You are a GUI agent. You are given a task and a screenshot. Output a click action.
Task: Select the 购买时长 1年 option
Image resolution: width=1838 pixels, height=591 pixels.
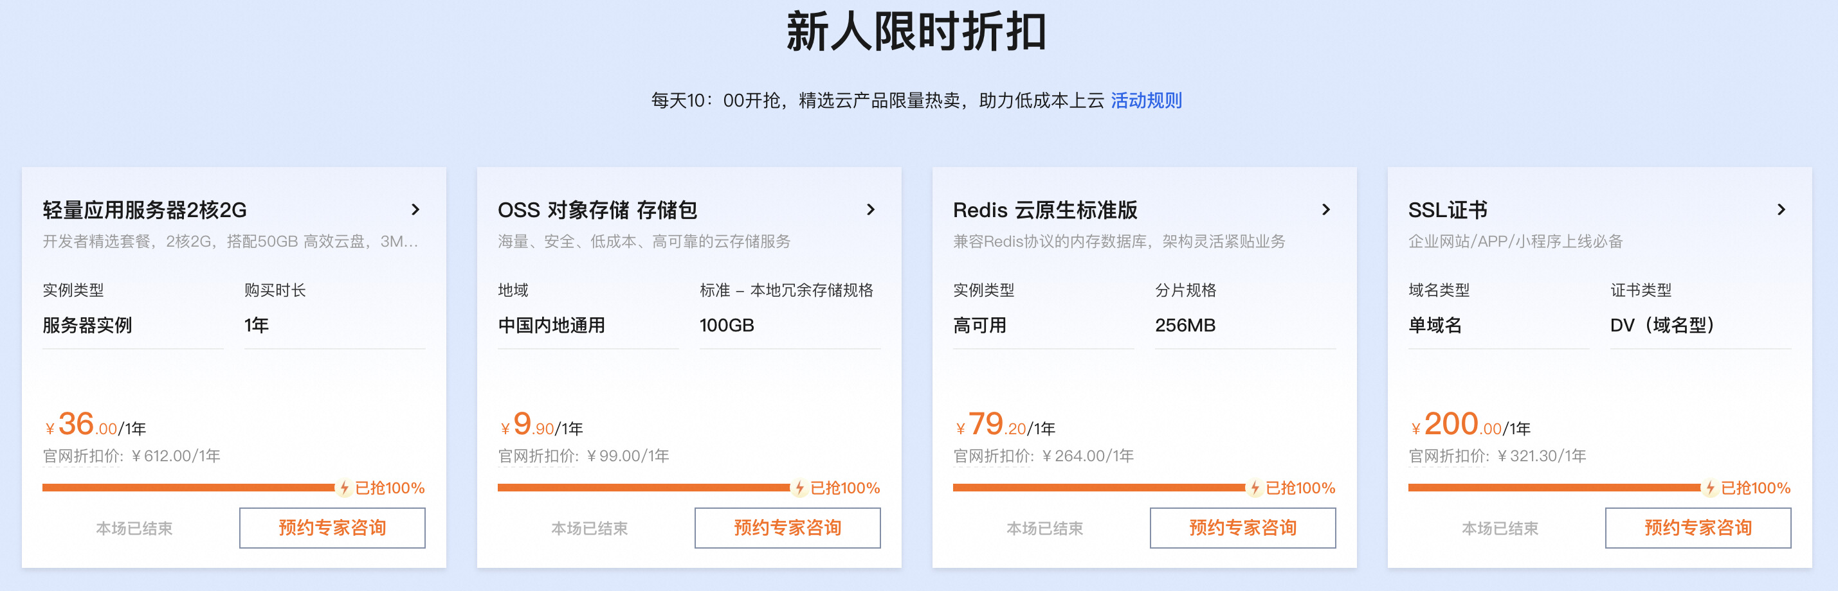(x=334, y=325)
